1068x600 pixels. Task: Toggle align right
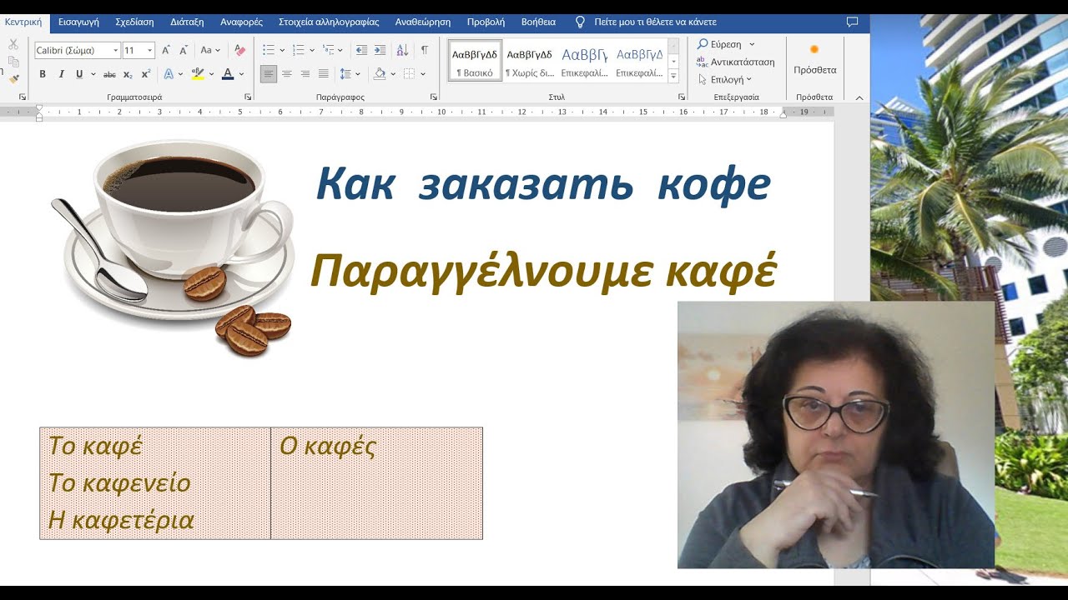305,74
